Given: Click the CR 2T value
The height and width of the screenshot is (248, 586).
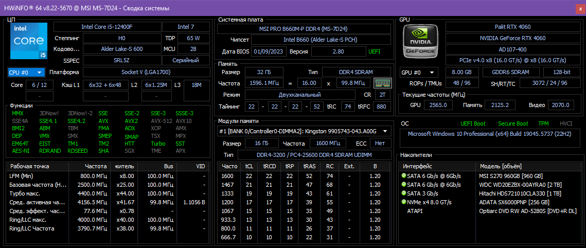Looking at the screenshot, I should [383, 95].
